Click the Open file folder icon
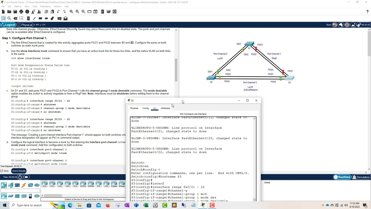Viewport: 371px width, 209px height. (x=9, y=12)
